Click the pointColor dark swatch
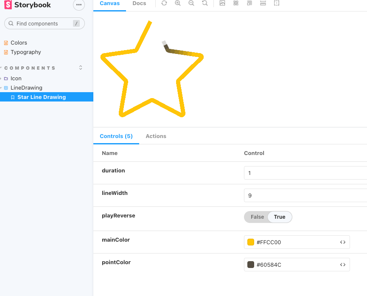This screenshot has width=367, height=296. (251, 265)
